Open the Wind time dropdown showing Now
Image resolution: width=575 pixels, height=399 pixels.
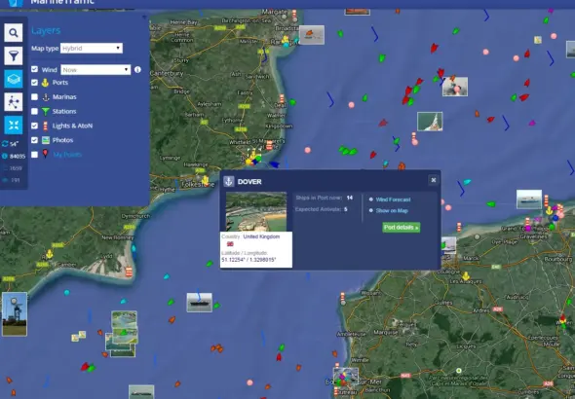click(96, 69)
